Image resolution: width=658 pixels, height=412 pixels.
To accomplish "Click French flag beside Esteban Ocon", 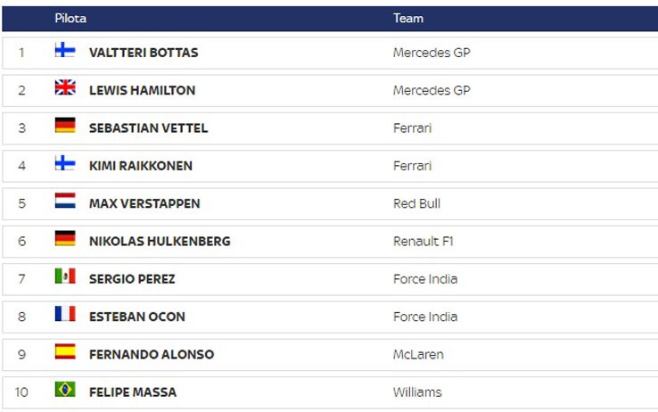I will pos(65,314).
